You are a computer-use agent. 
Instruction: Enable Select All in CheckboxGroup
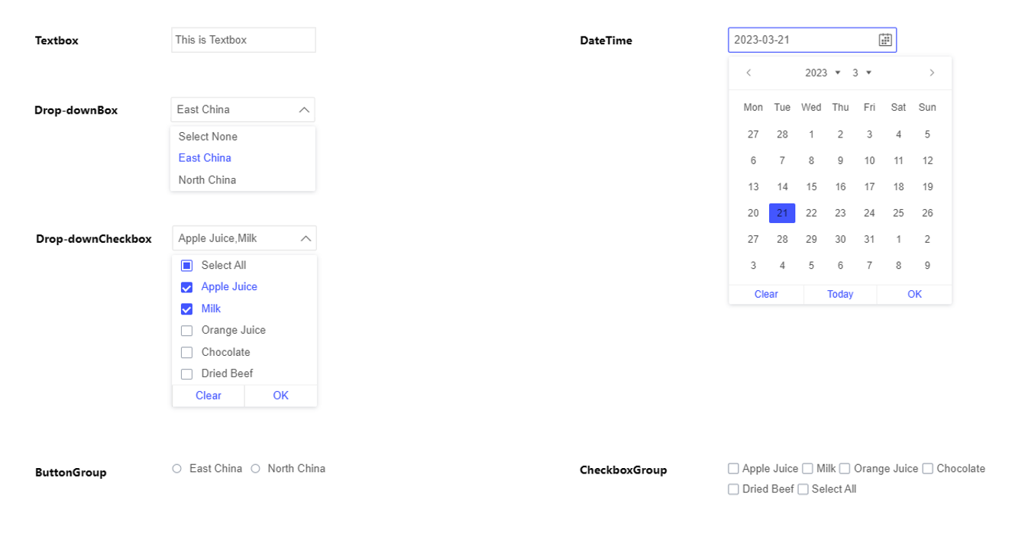tap(803, 489)
